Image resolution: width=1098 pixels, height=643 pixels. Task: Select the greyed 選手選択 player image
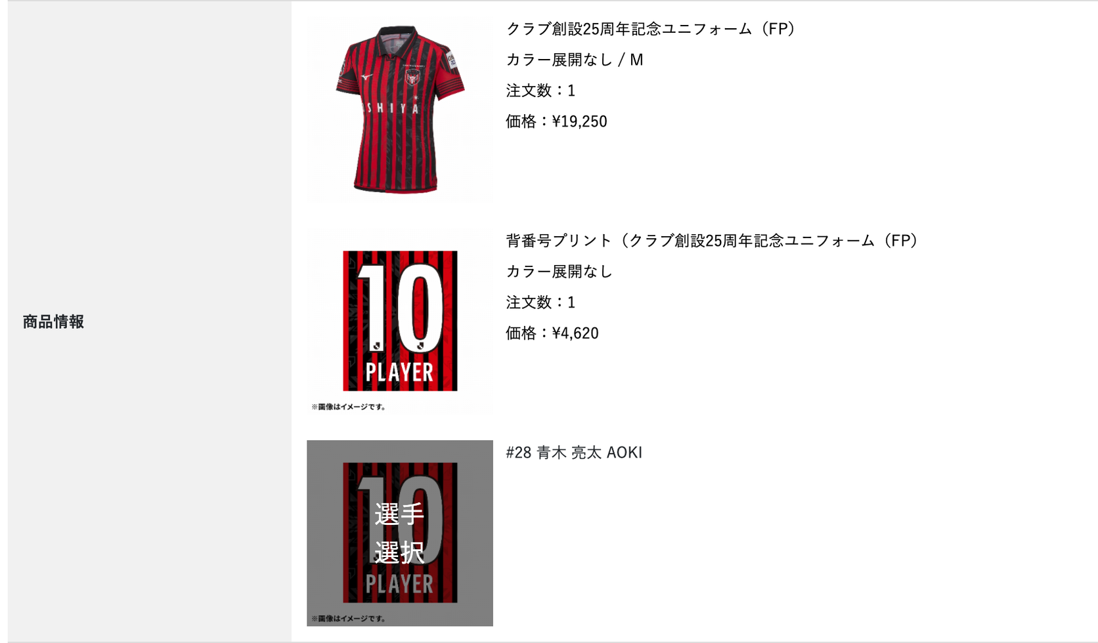pos(400,533)
